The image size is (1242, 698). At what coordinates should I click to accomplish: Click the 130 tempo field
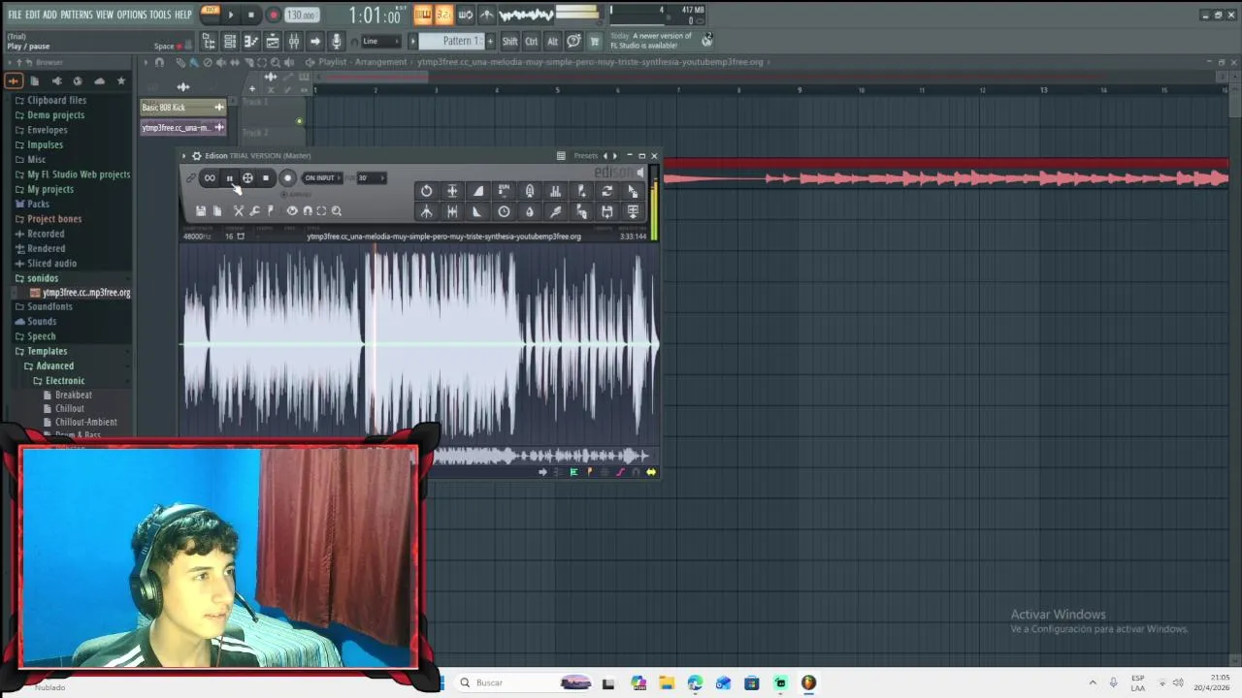click(x=302, y=16)
